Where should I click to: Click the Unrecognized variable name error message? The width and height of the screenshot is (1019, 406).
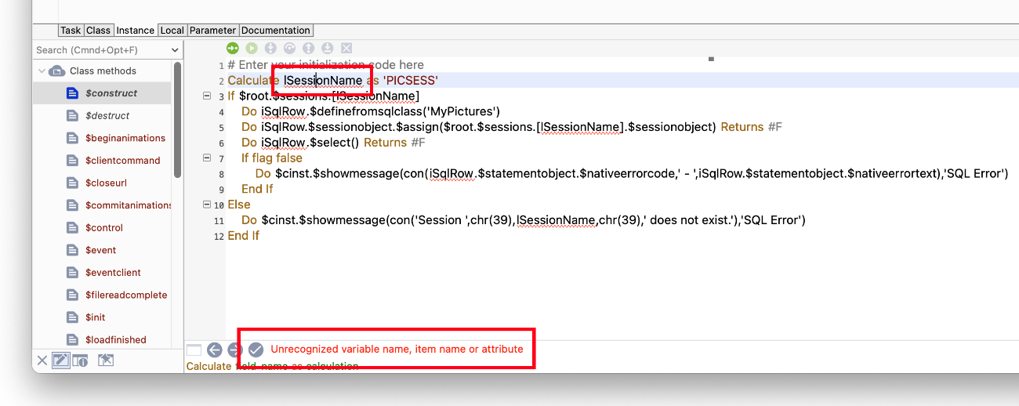(397, 350)
